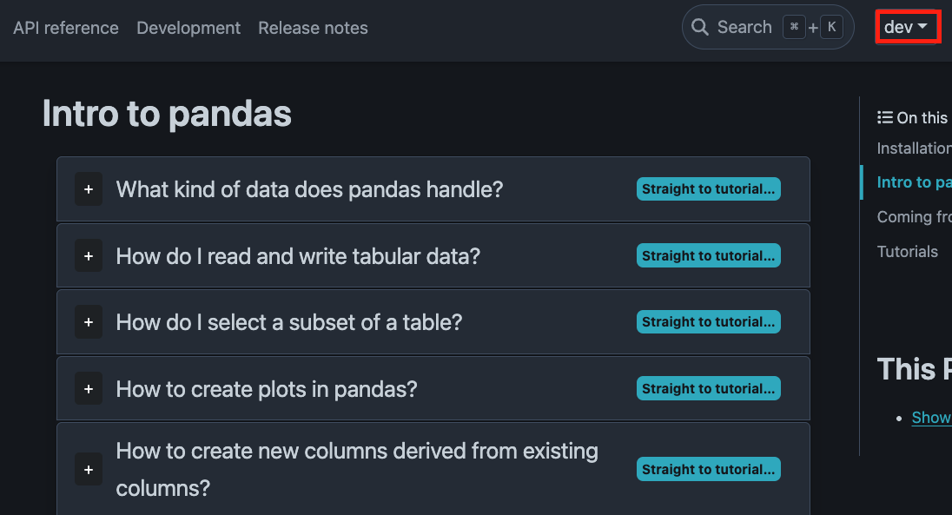The image size is (952, 515).
Task: Go to the Development nav item
Action: (x=188, y=28)
